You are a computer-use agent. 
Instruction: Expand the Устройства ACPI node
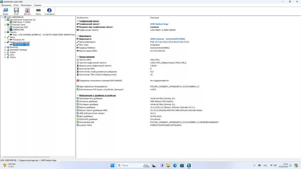coord(8,27)
